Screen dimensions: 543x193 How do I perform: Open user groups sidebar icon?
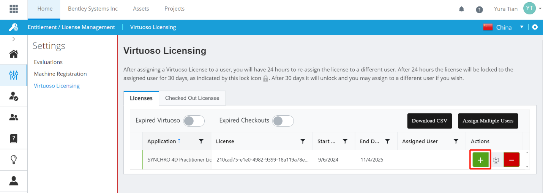14,118
